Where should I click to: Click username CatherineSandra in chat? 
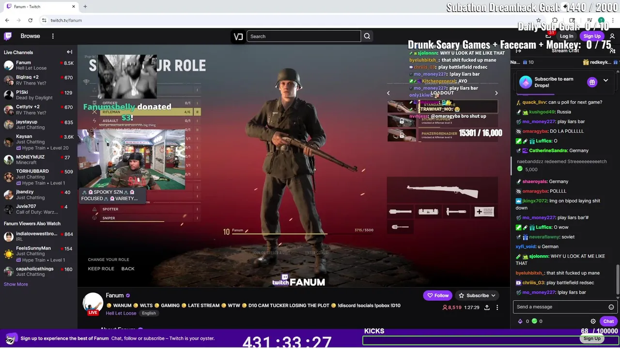(x=548, y=150)
